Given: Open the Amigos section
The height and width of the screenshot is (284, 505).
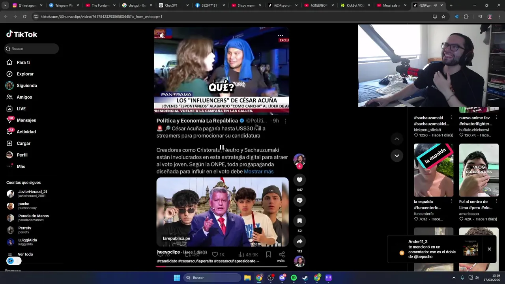Looking at the screenshot, I should click(24, 97).
